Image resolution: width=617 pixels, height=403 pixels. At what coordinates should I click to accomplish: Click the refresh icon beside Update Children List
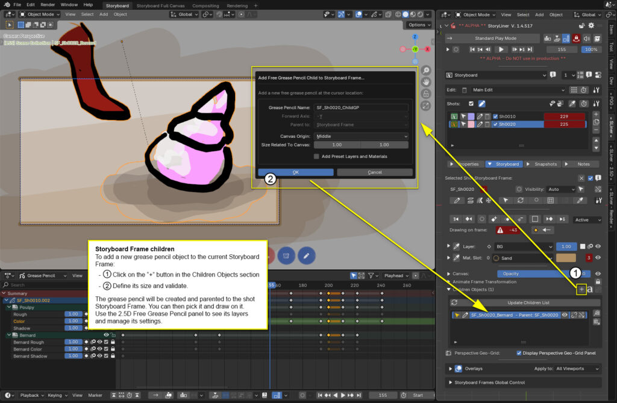click(454, 302)
